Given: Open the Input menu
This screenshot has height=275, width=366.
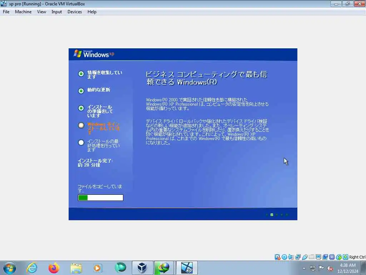Looking at the screenshot, I should click(x=56, y=12).
